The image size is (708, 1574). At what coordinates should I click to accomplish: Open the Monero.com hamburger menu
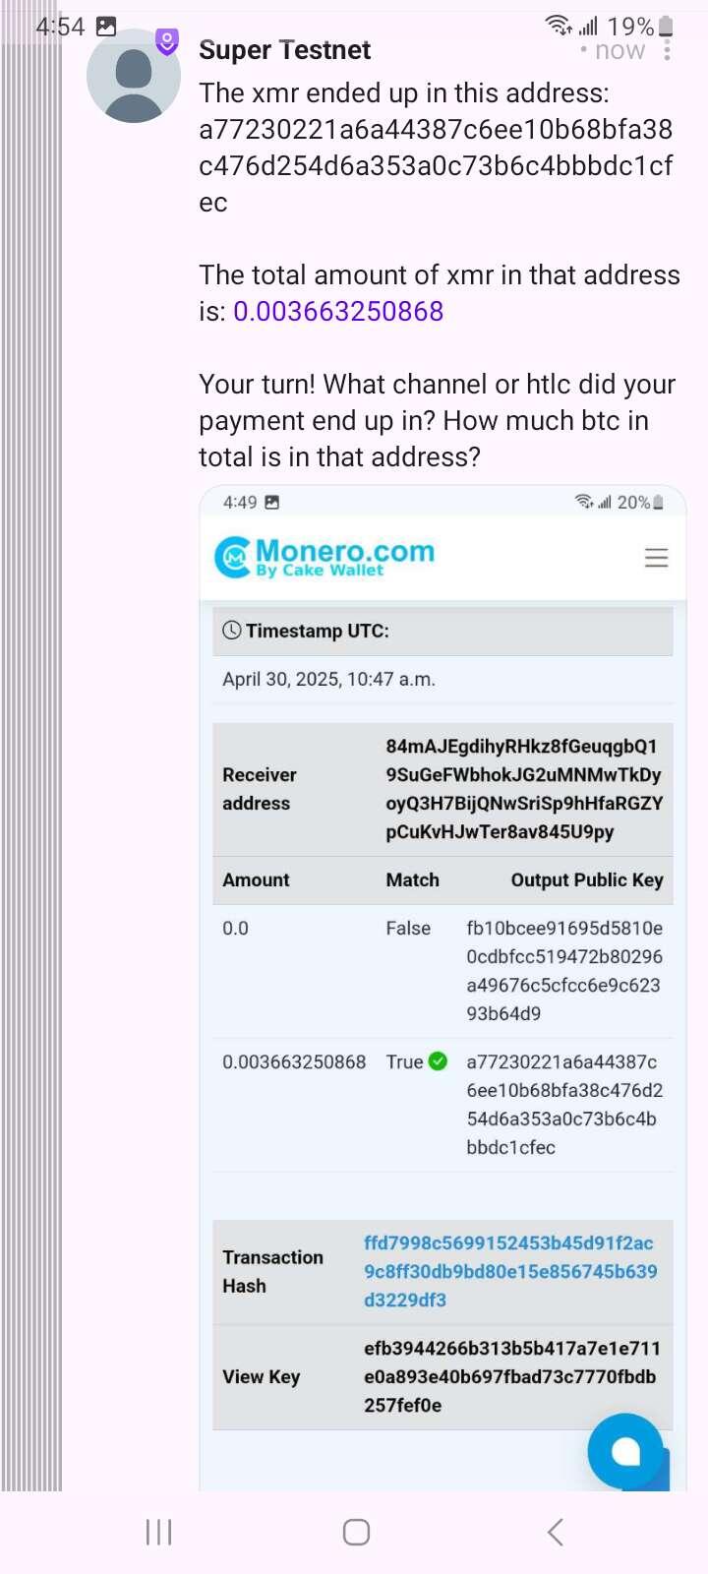(656, 558)
